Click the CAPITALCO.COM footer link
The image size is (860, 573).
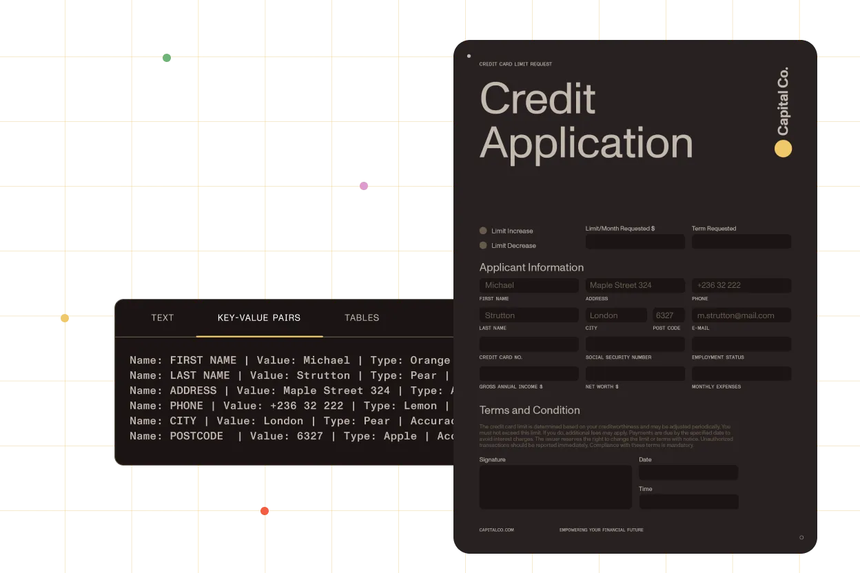coord(496,530)
